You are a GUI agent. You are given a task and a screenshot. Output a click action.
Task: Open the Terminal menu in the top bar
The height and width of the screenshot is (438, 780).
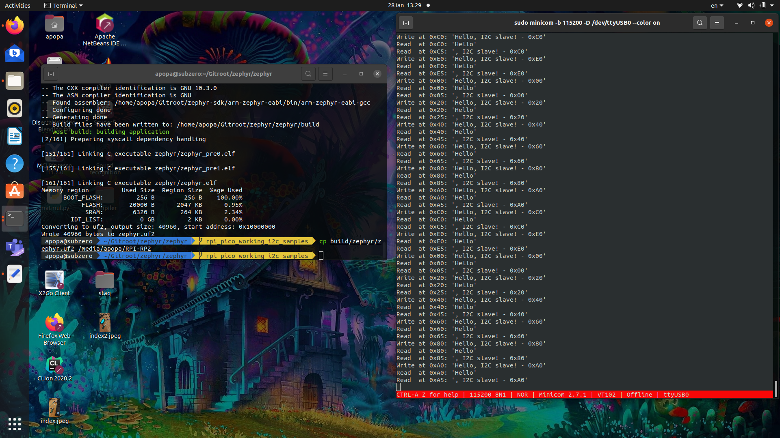coord(63,5)
